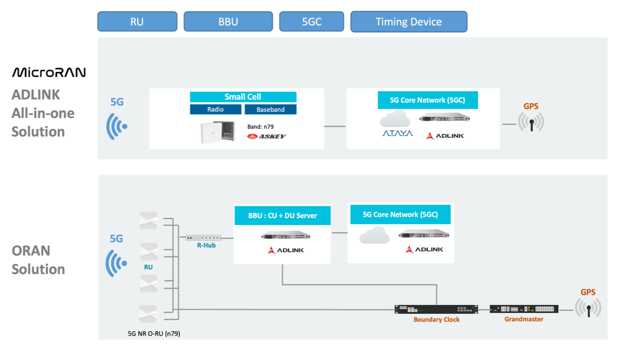Image resolution: width=620 pixels, height=354 pixels.
Task: Click the GPS label in All-in-one section
Action: 531,106
